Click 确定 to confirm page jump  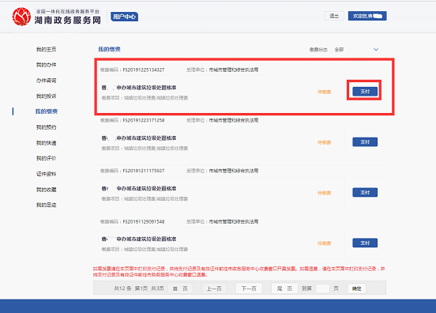coord(356,288)
